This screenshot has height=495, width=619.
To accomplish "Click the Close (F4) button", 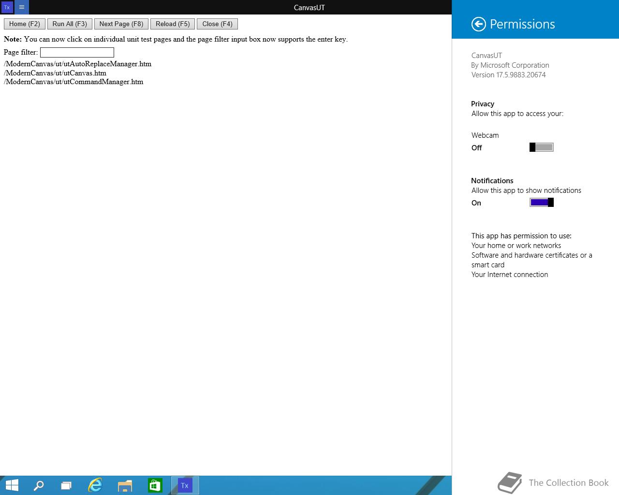I will point(217,24).
